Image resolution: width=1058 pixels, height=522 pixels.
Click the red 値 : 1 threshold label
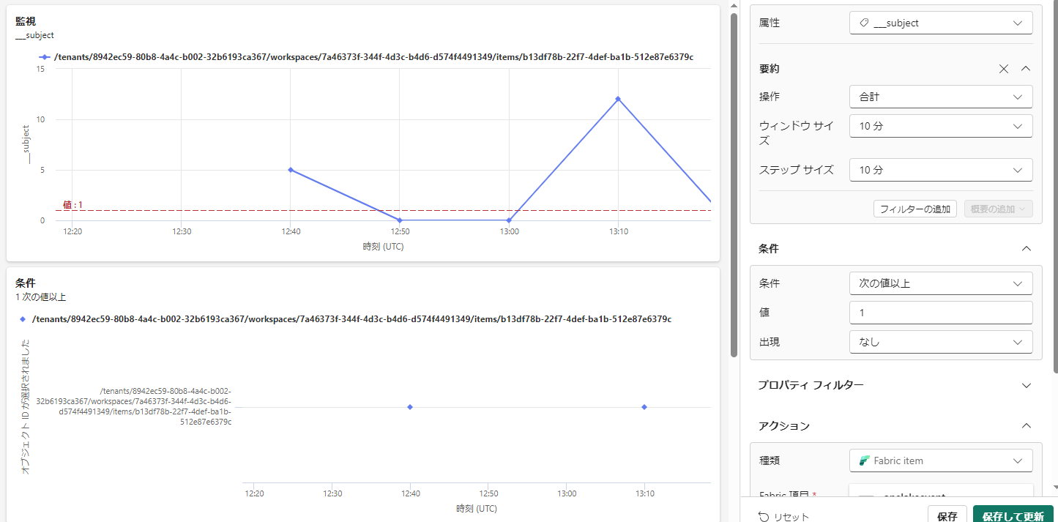point(72,205)
